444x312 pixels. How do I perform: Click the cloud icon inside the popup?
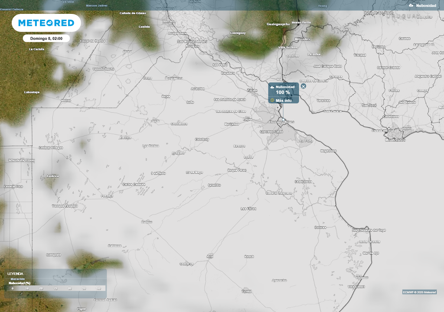(272, 87)
